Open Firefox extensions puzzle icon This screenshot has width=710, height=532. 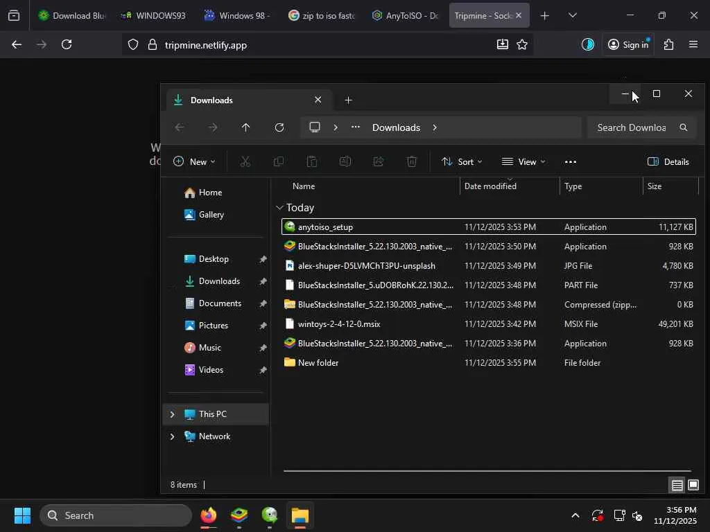[669, 44]
